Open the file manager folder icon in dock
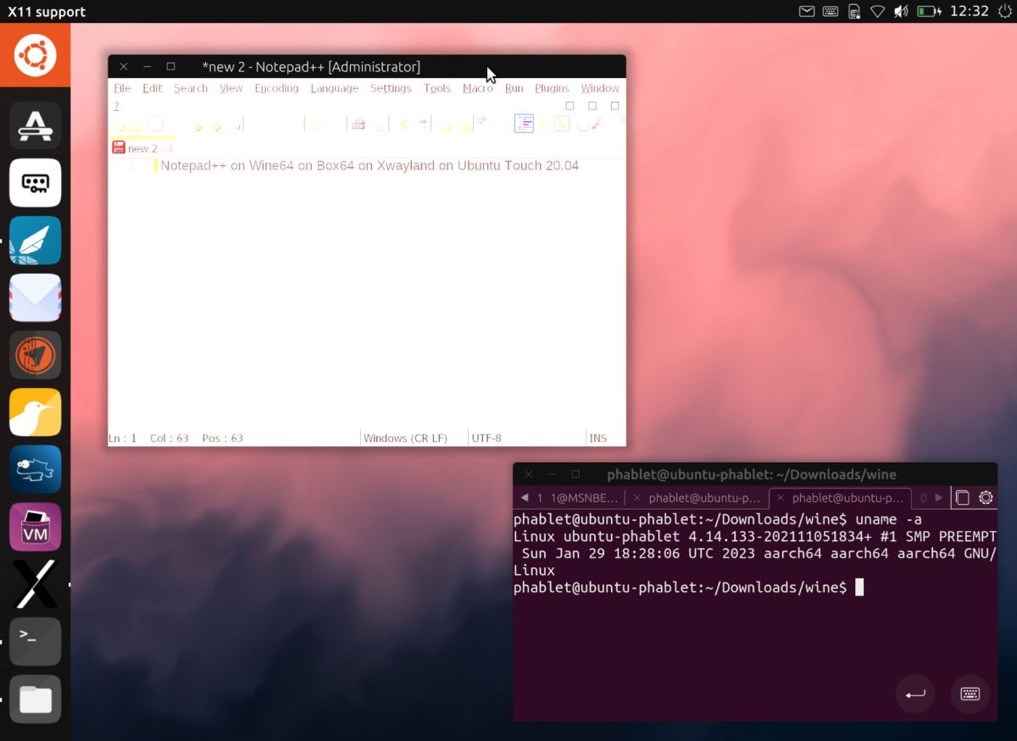 click(35, 699)
